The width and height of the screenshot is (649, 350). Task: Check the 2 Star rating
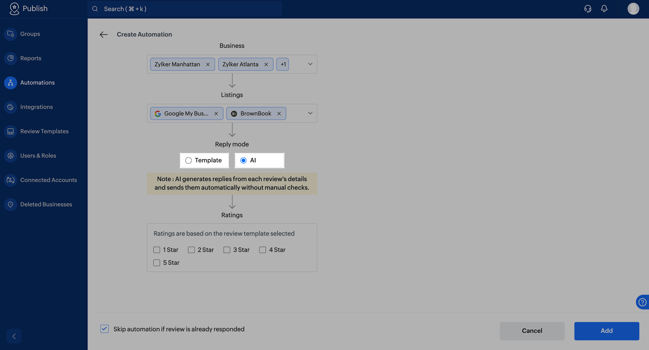192,250
